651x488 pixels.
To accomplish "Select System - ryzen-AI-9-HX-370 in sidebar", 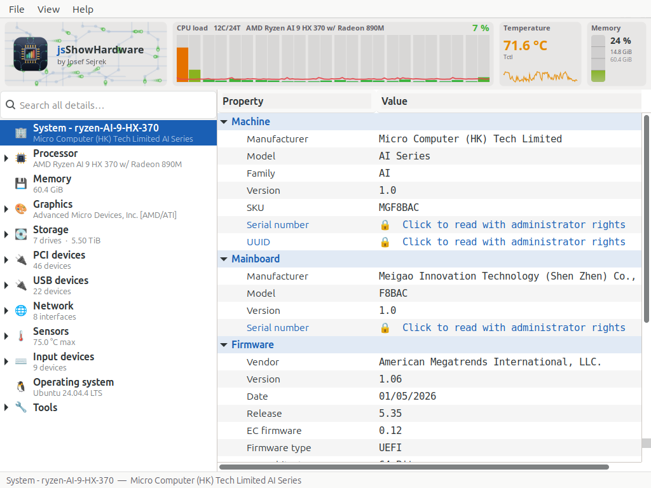I will pos(108,133).
